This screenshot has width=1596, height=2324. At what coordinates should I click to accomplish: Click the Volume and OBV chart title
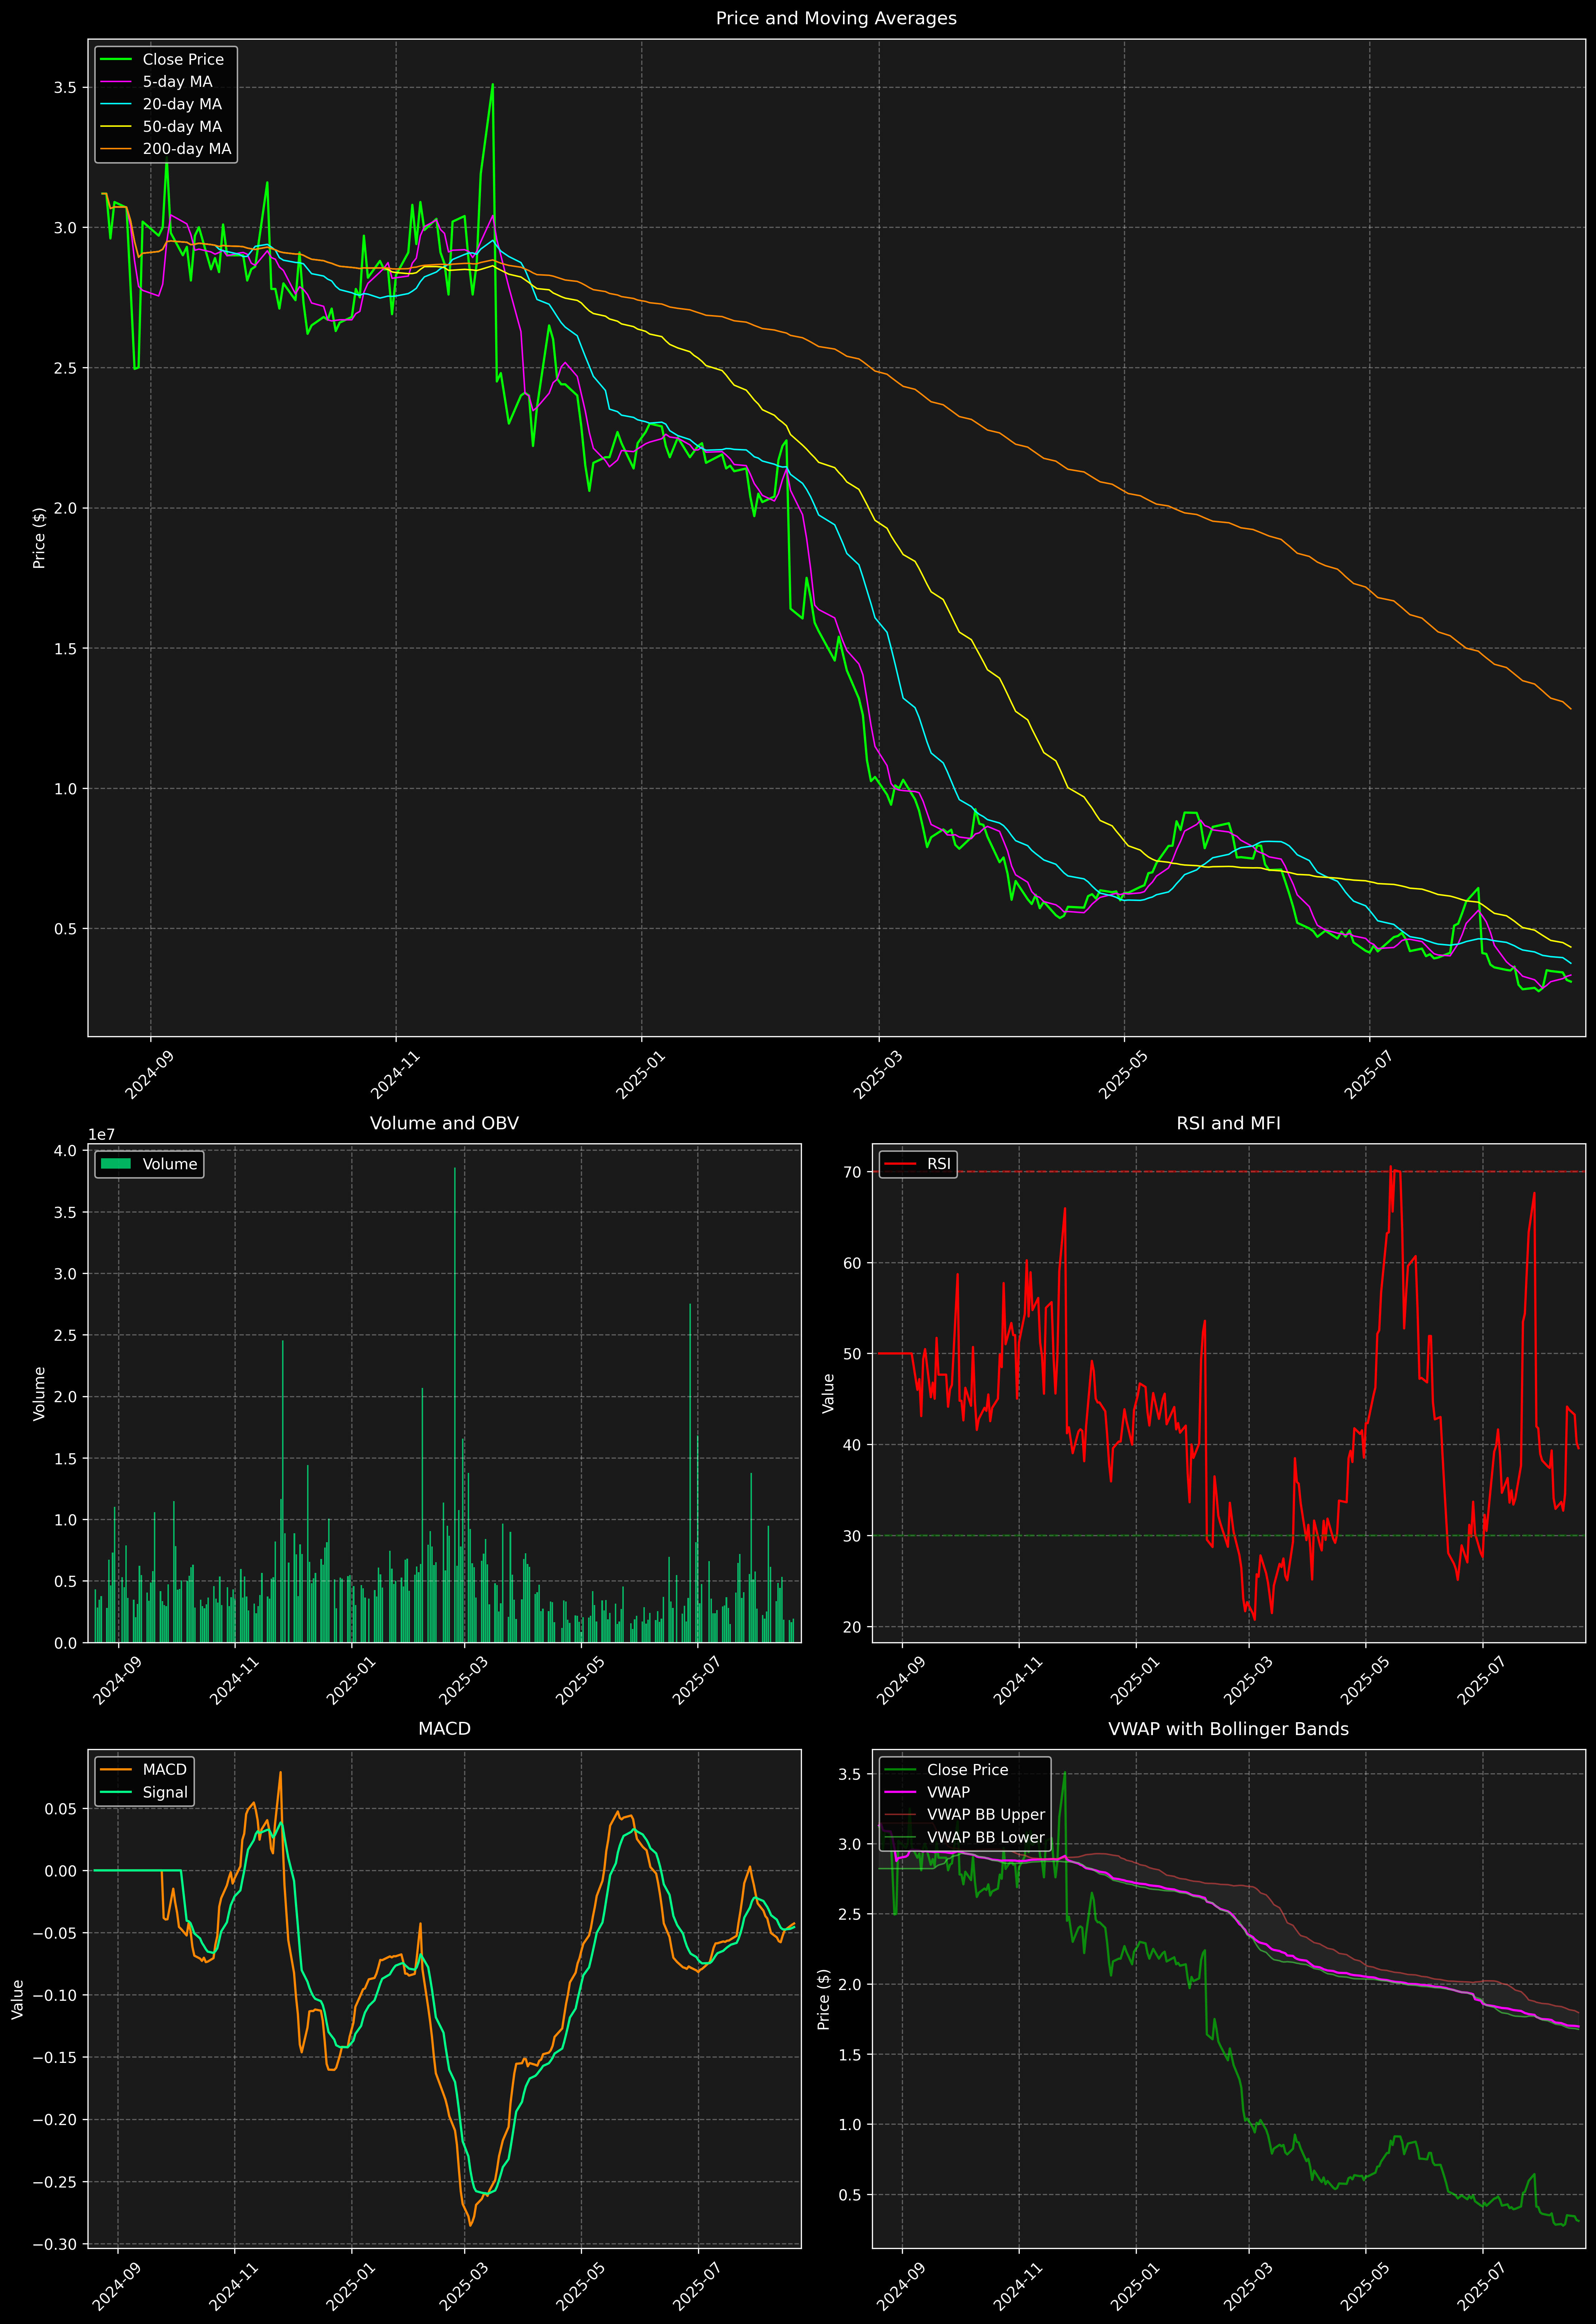pyautogui.click(x=444, y=1123)
